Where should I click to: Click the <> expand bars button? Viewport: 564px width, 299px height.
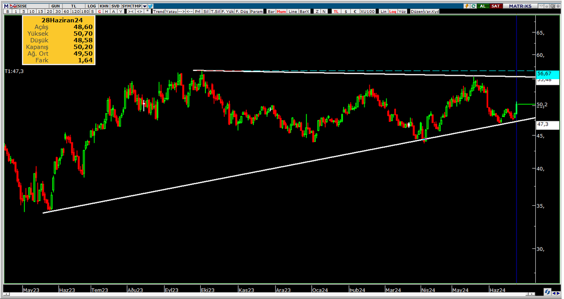click(x=140, y=11)
